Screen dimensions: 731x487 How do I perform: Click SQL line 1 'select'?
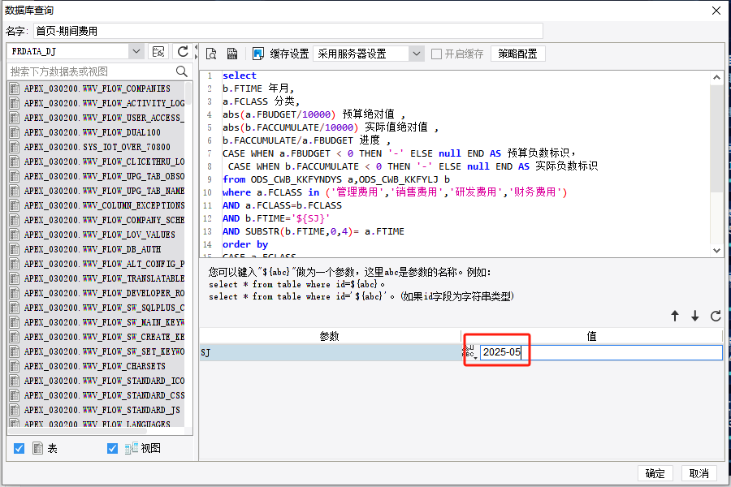click(x=239, y=75)
